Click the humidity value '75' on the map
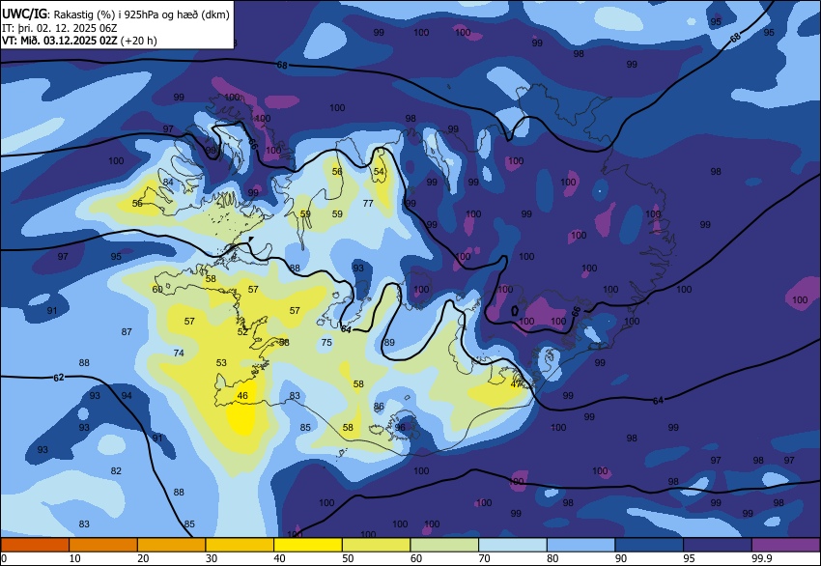The width and height of the screenshot is (821, 566). point(326,343)
